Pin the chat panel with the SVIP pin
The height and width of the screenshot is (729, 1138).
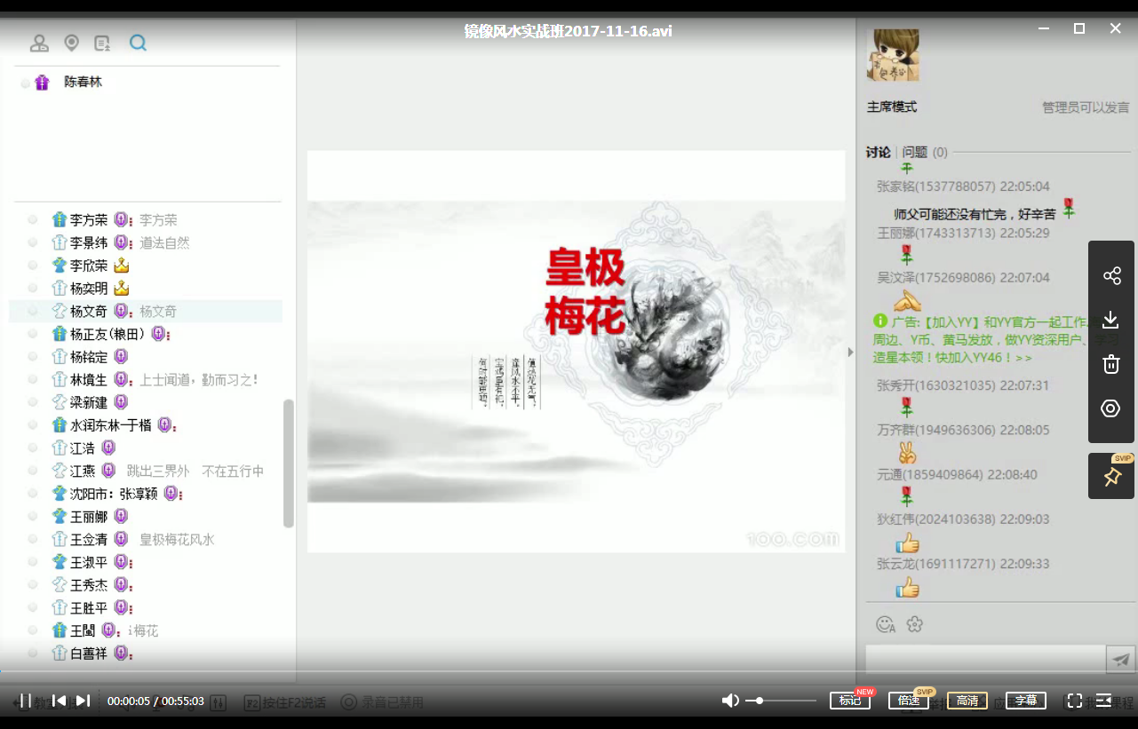pos(1111,475)
